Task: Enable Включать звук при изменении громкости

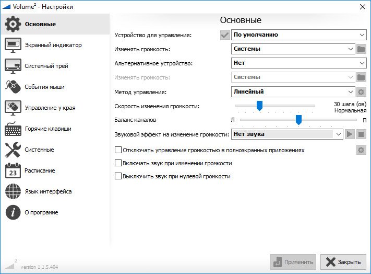Action: coord(118,163)
